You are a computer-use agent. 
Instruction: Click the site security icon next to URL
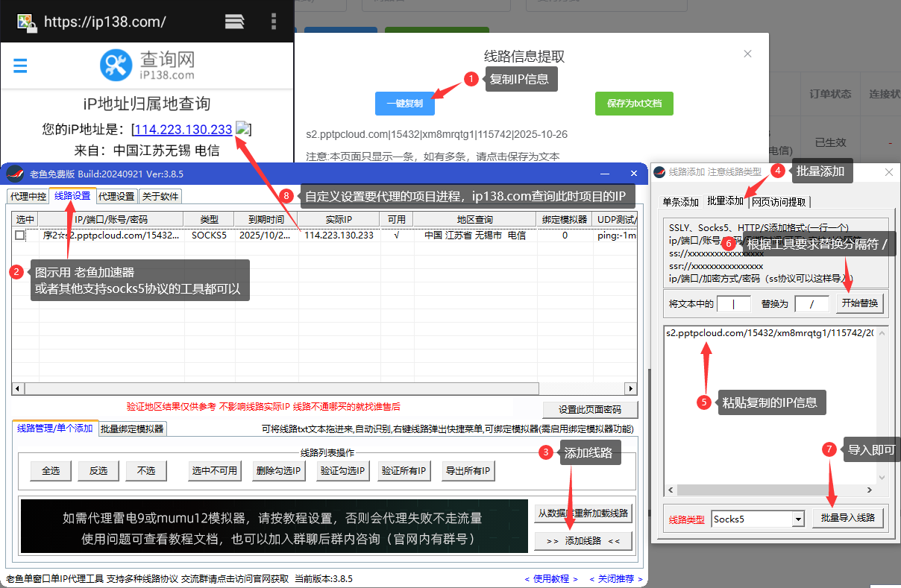coord(26,22)
